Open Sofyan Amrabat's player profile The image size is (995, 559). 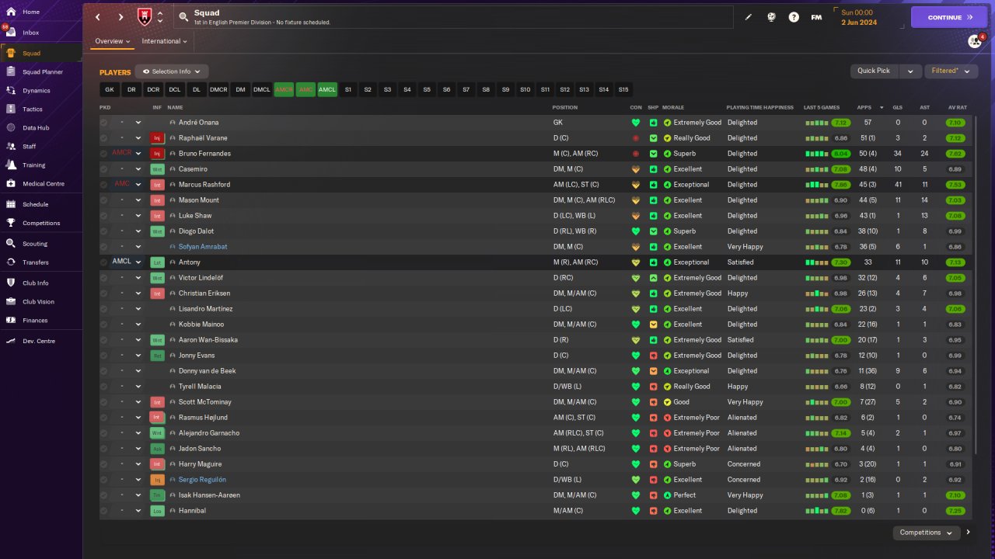click(203, 247)
